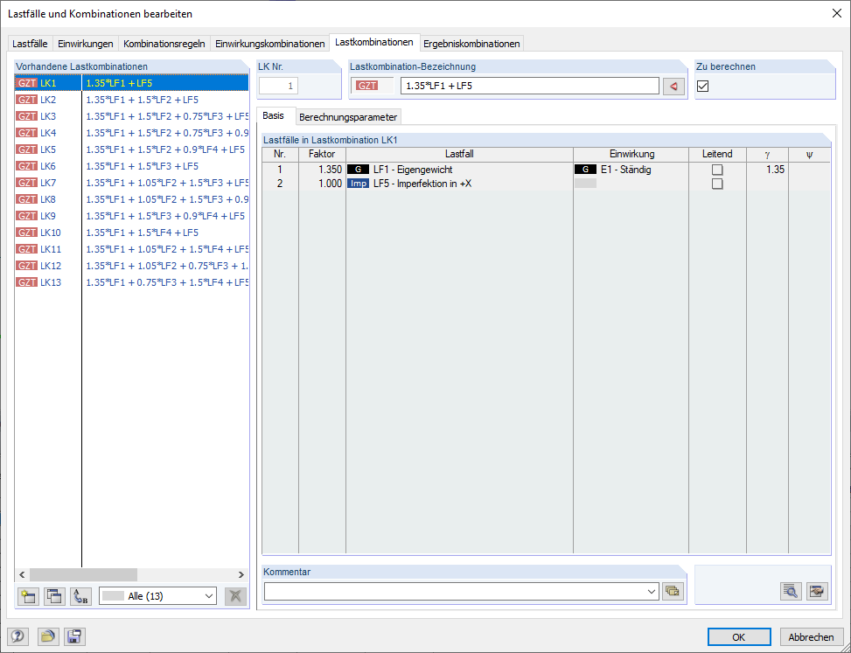This screenshot has height=653, width=851.
Task: Enable Leitend for LF5 Imperfektion row
Action: click(717, 183)
